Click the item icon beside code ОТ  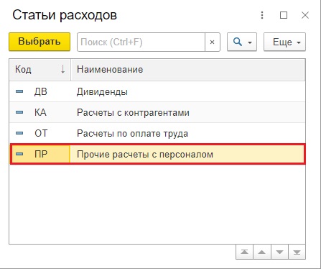[19, 133]
